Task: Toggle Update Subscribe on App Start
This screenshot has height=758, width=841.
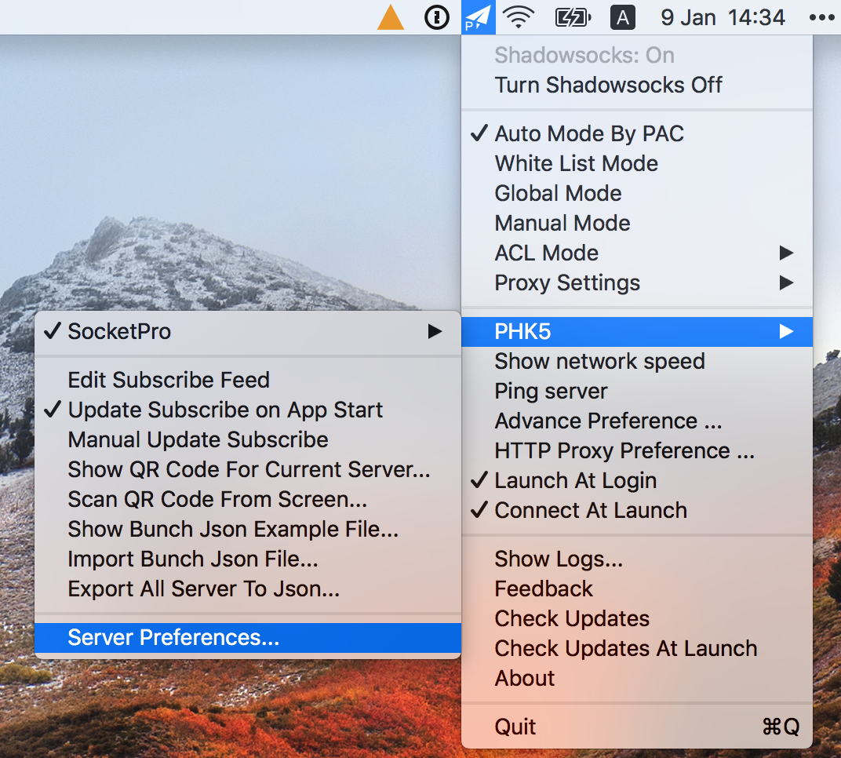Action: 248,410
